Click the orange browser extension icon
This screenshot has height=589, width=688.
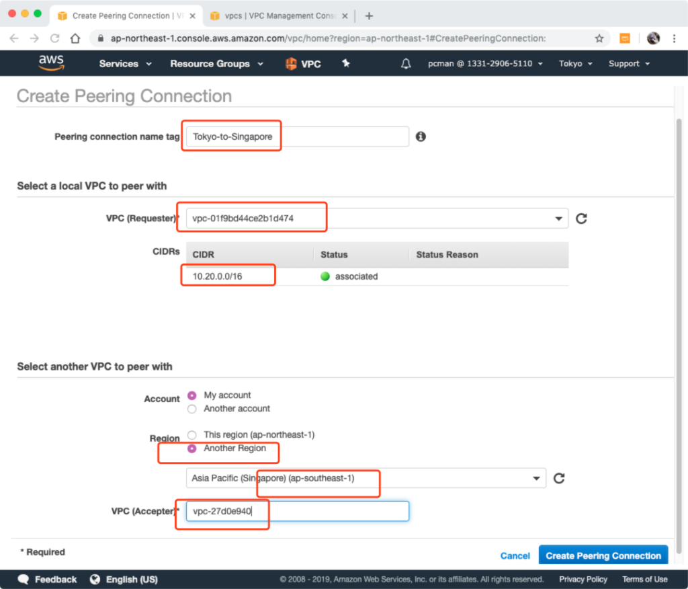point(625,38)
